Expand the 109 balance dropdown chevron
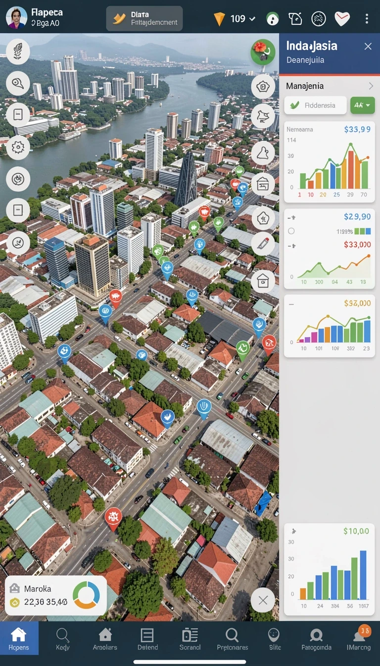 pyautogui.click(x=252, y=19)
